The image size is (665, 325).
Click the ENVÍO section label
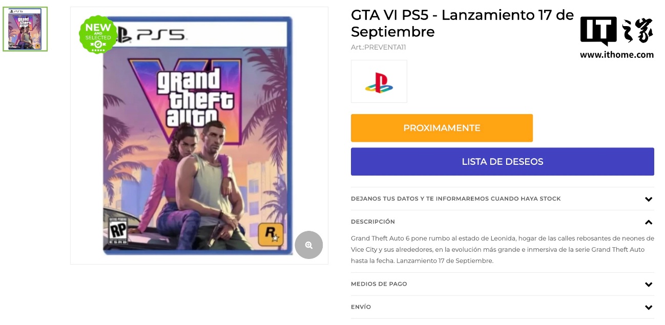click(x=361, y=307)
